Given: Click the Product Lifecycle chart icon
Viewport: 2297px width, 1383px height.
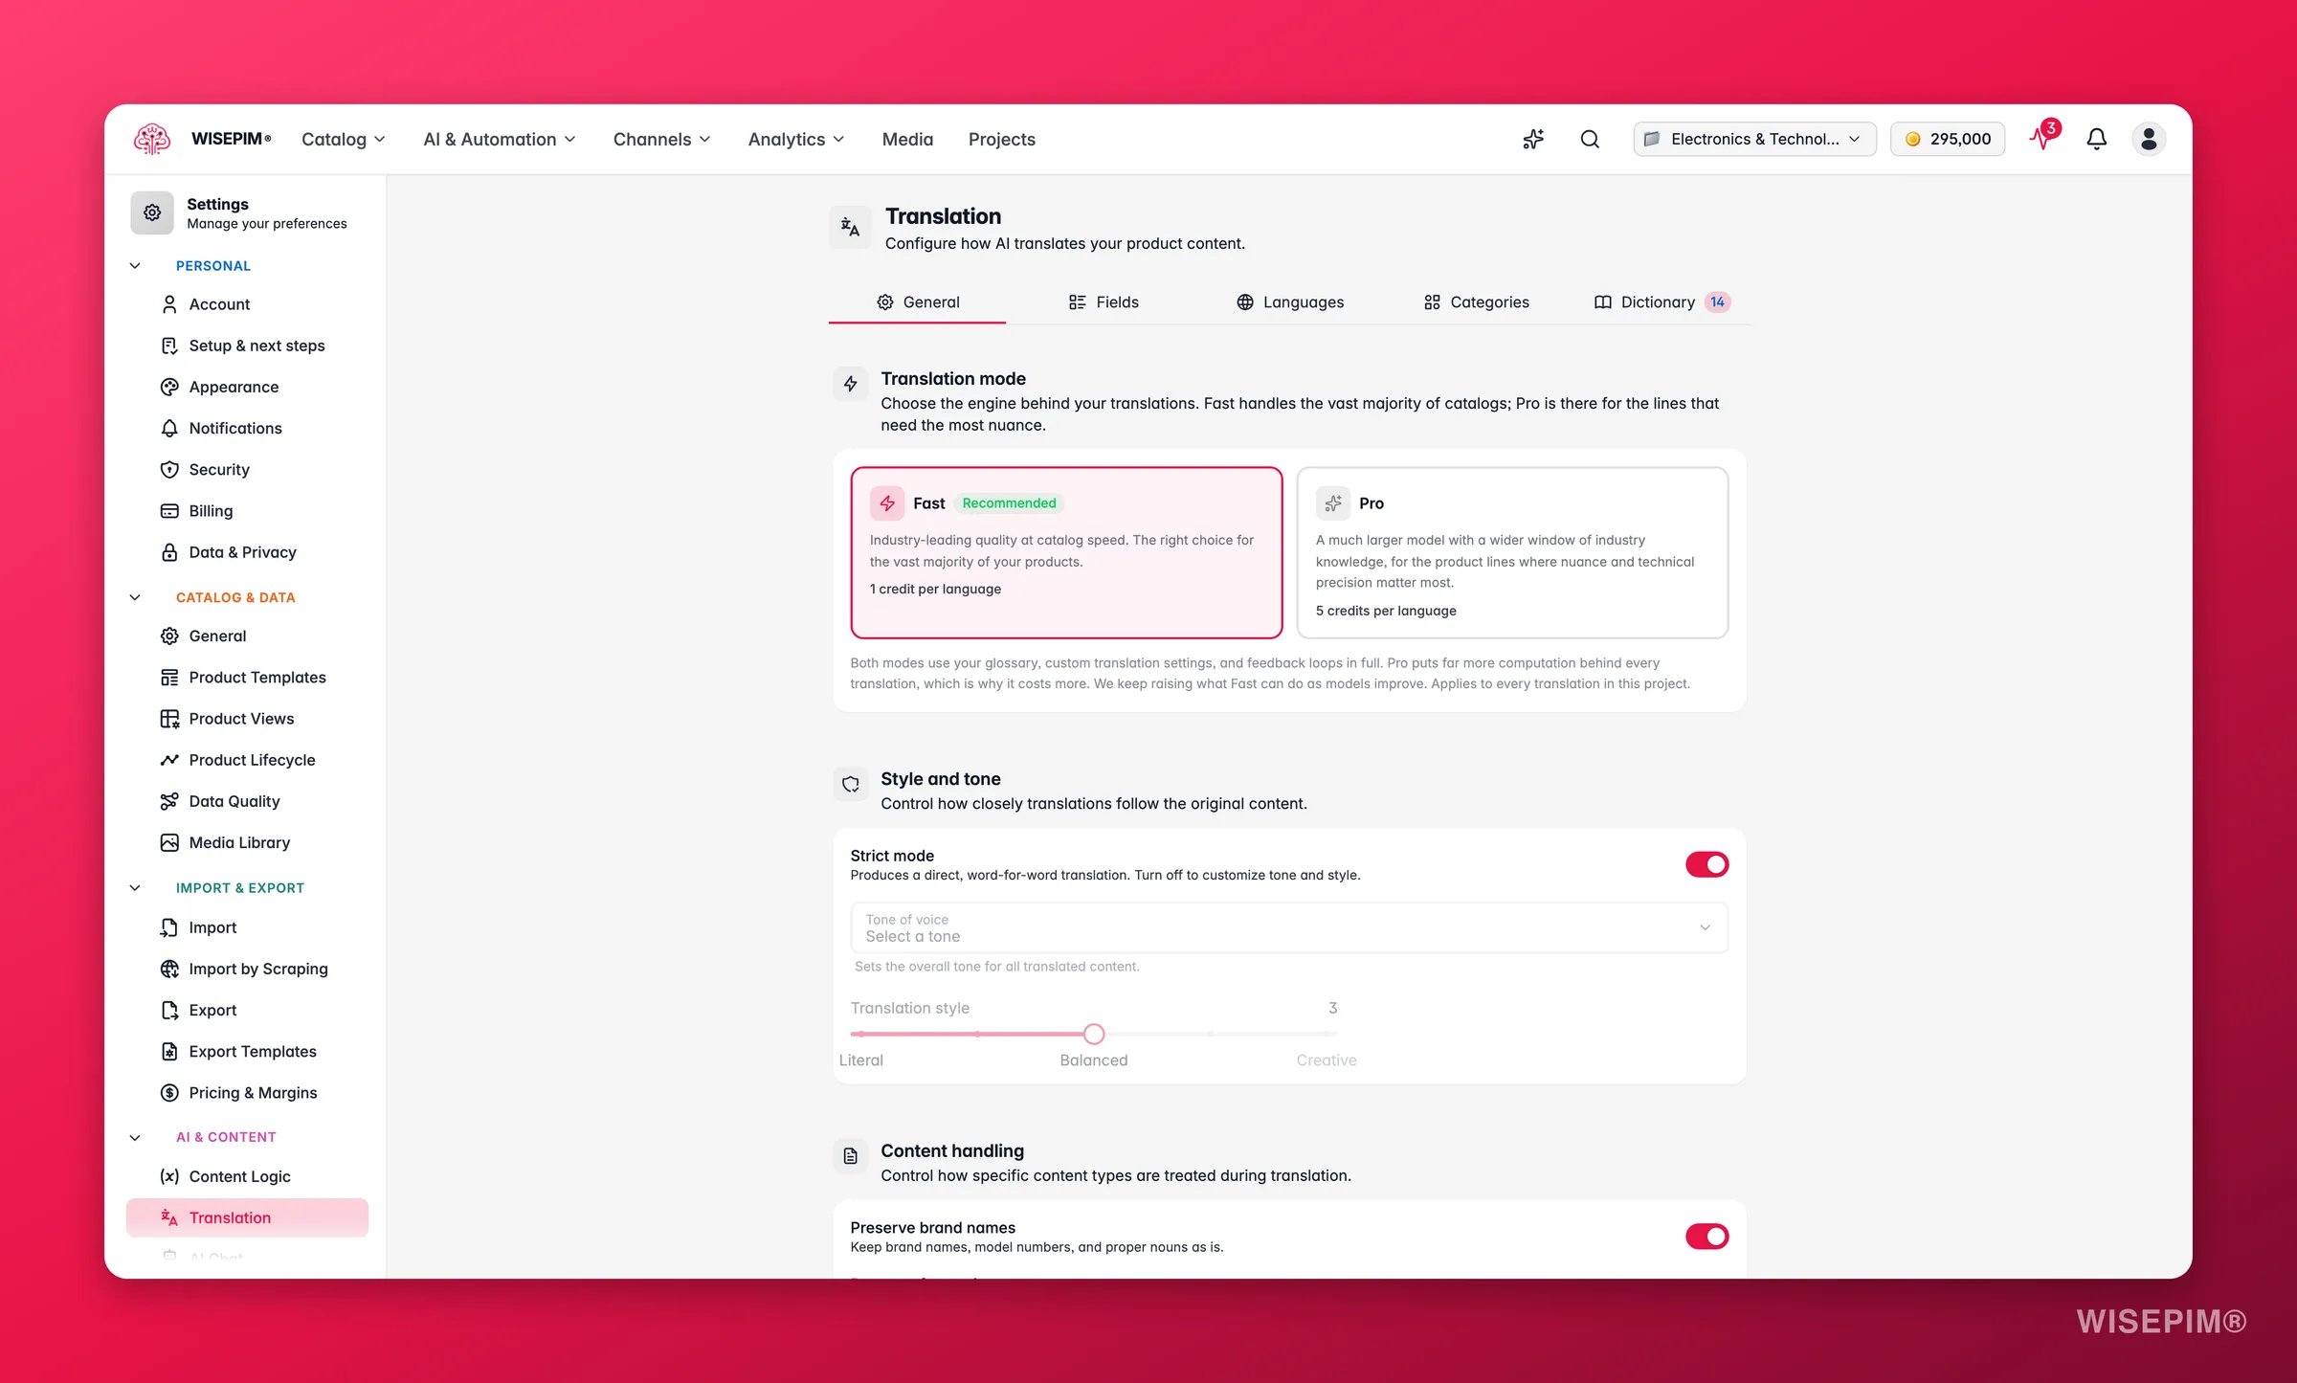Looking at the screenshot, I should 169,760.
